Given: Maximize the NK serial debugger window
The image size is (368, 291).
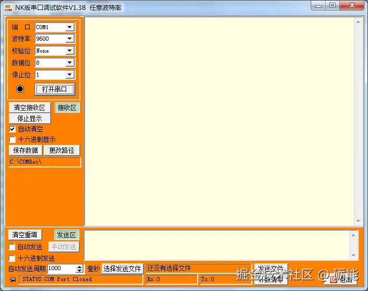Looking at the screenshot, I should 333,6.
